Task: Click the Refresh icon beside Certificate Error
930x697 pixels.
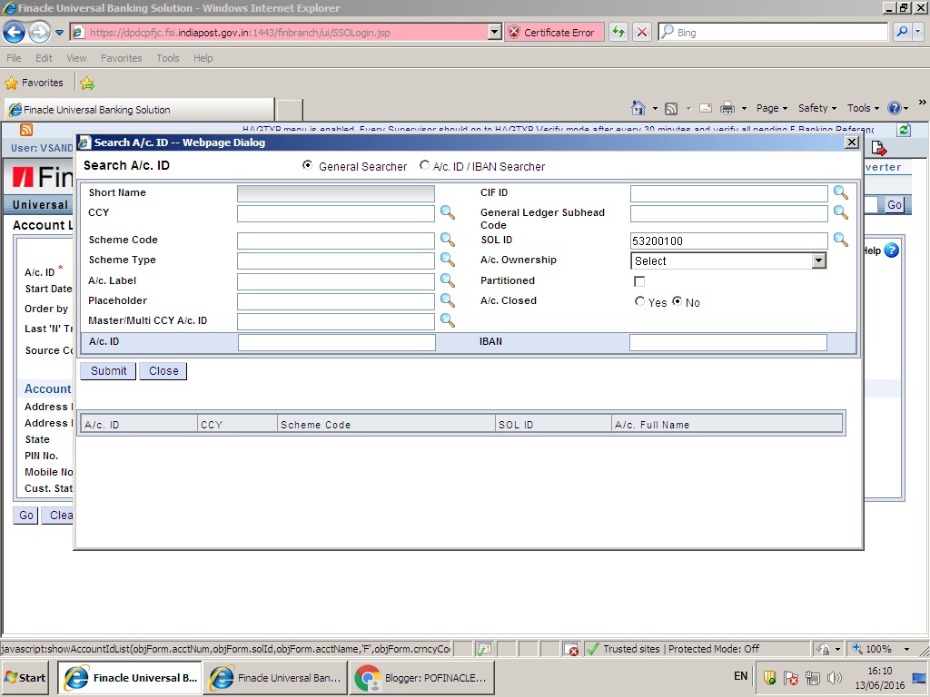Action: point(617,31)
